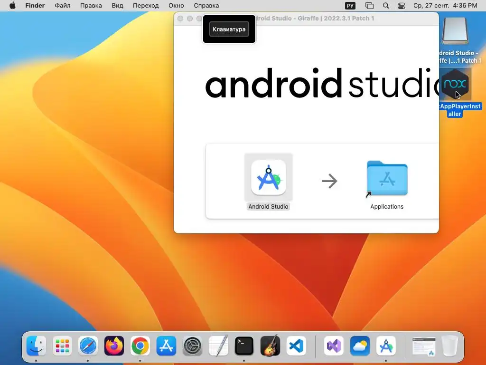
Task: Open Trash from the Dock
Action: click(450, 346)
